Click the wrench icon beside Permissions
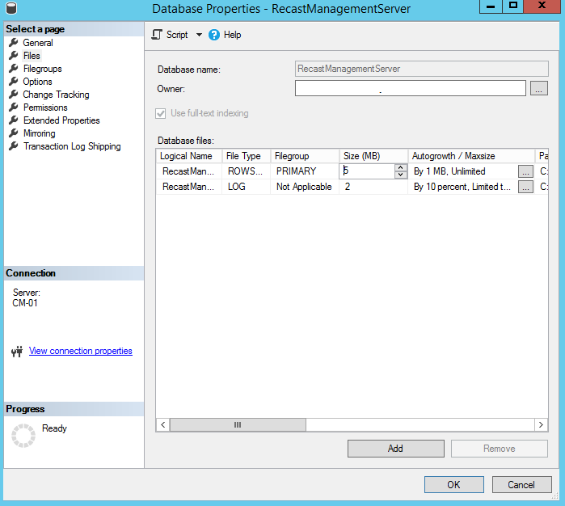This screenshot has width=565, height=506. tap(13, 108)
